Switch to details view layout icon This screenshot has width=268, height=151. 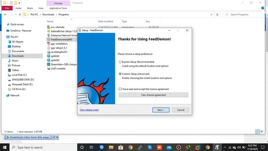[x=258, y=131]
